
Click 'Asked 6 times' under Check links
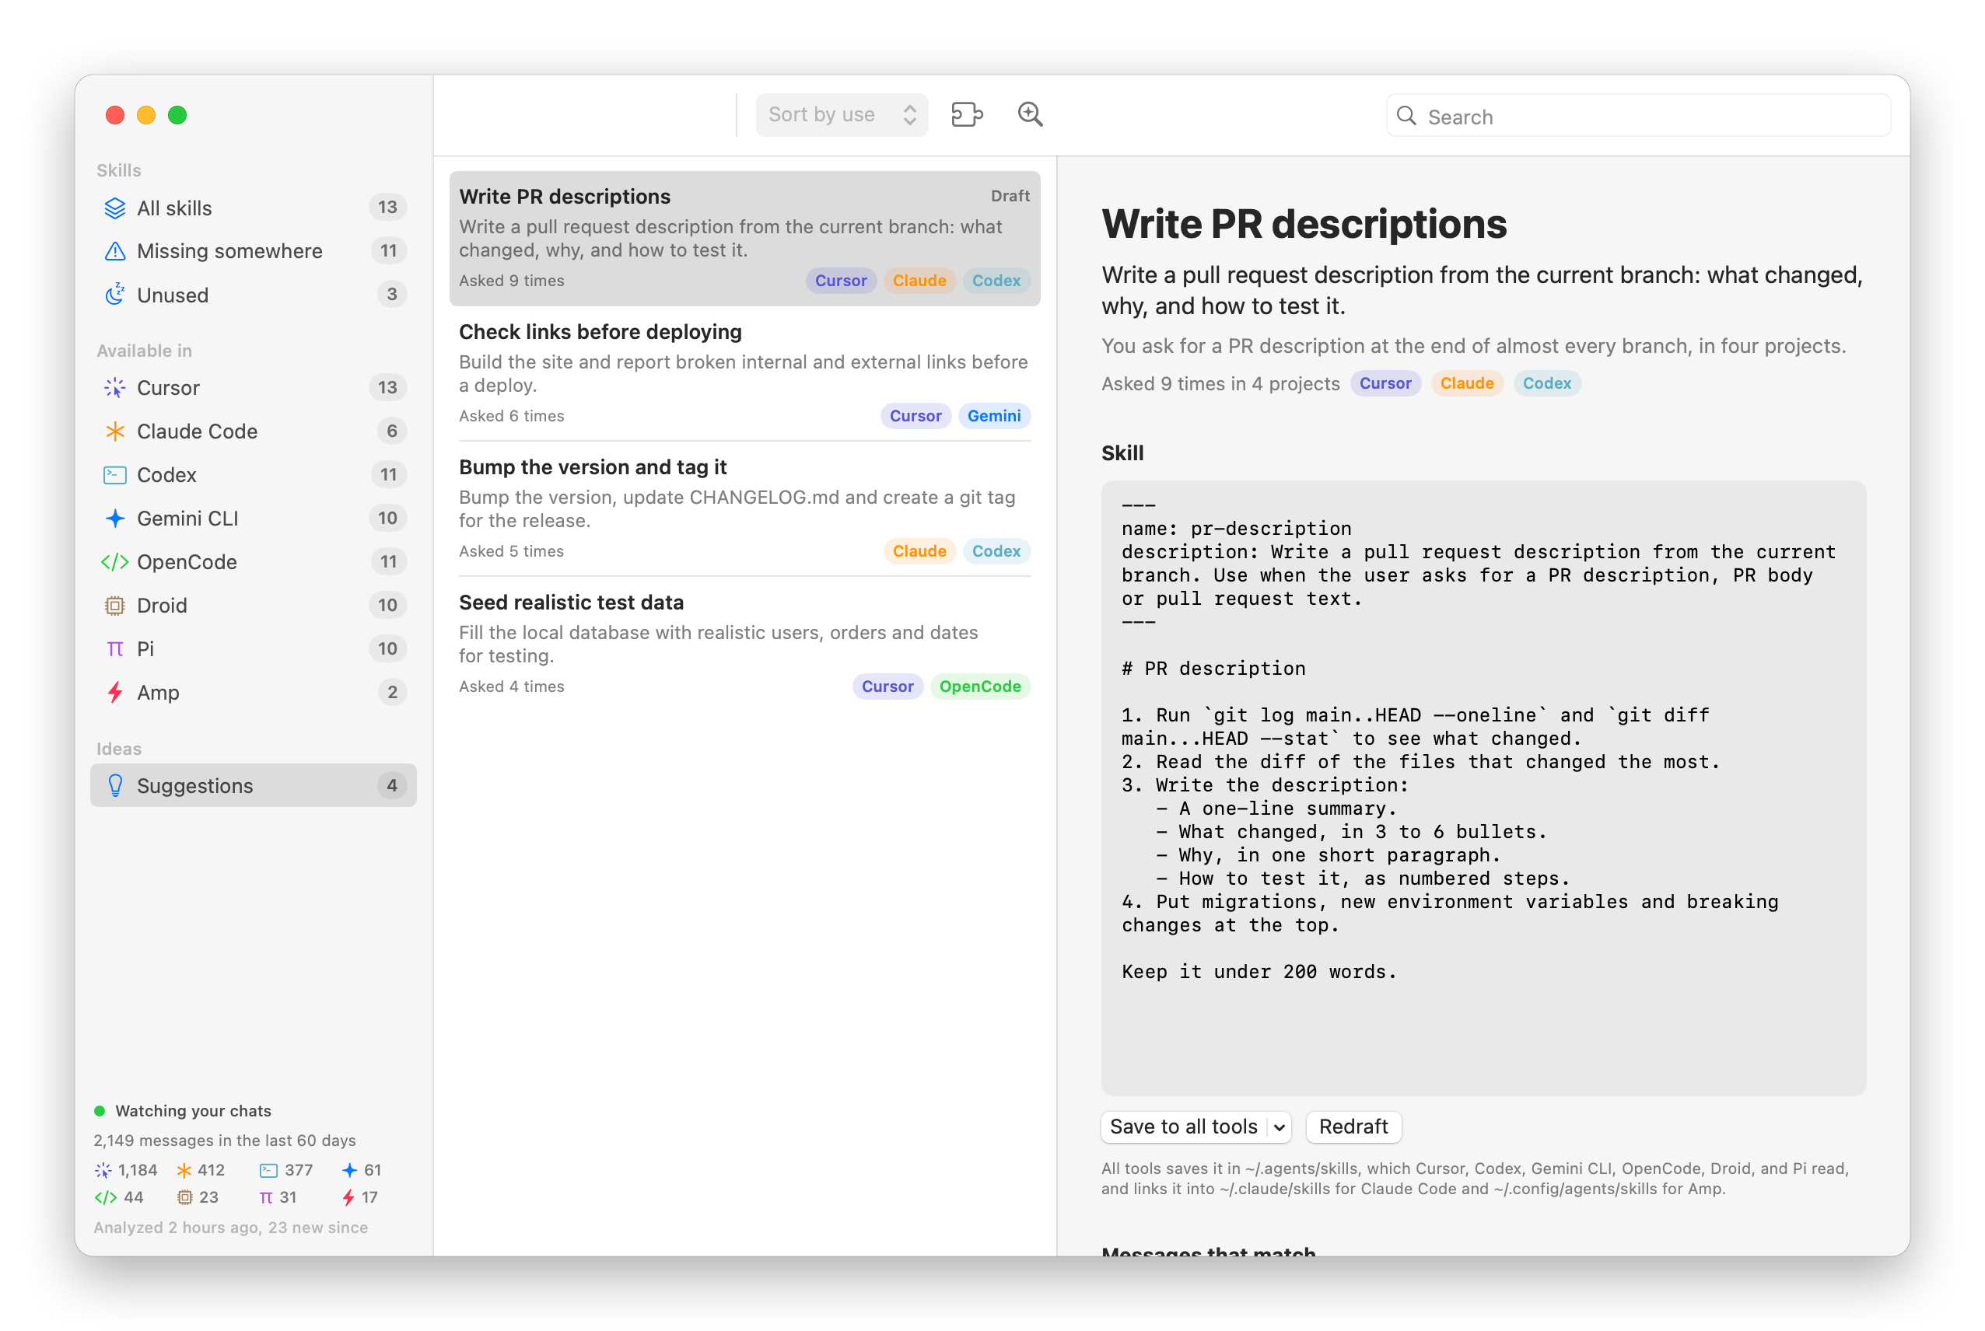click(x=511, y=416)
